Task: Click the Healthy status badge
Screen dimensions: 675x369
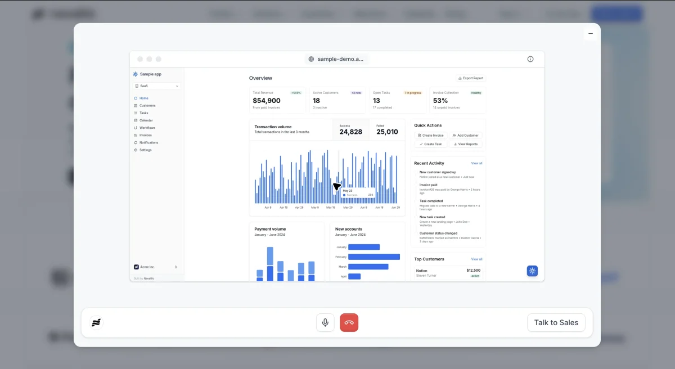Action: pyautogui.click(x=476, y=93)
